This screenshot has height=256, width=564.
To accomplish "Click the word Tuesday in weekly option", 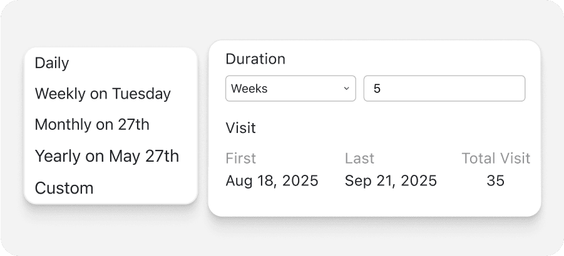I will point(141,94).
